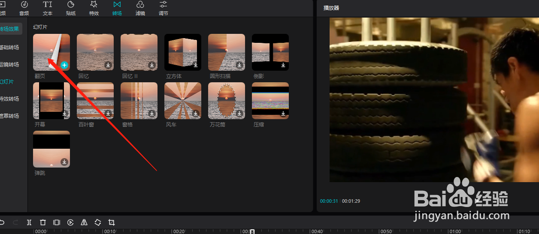This screenshot has width=539, height=234.
Task: Download the 立方体 transition
Action: 195,65
